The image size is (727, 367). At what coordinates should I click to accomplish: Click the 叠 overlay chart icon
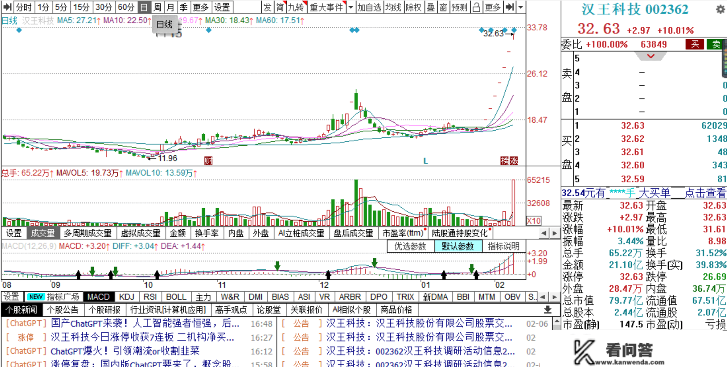(431, 7)
